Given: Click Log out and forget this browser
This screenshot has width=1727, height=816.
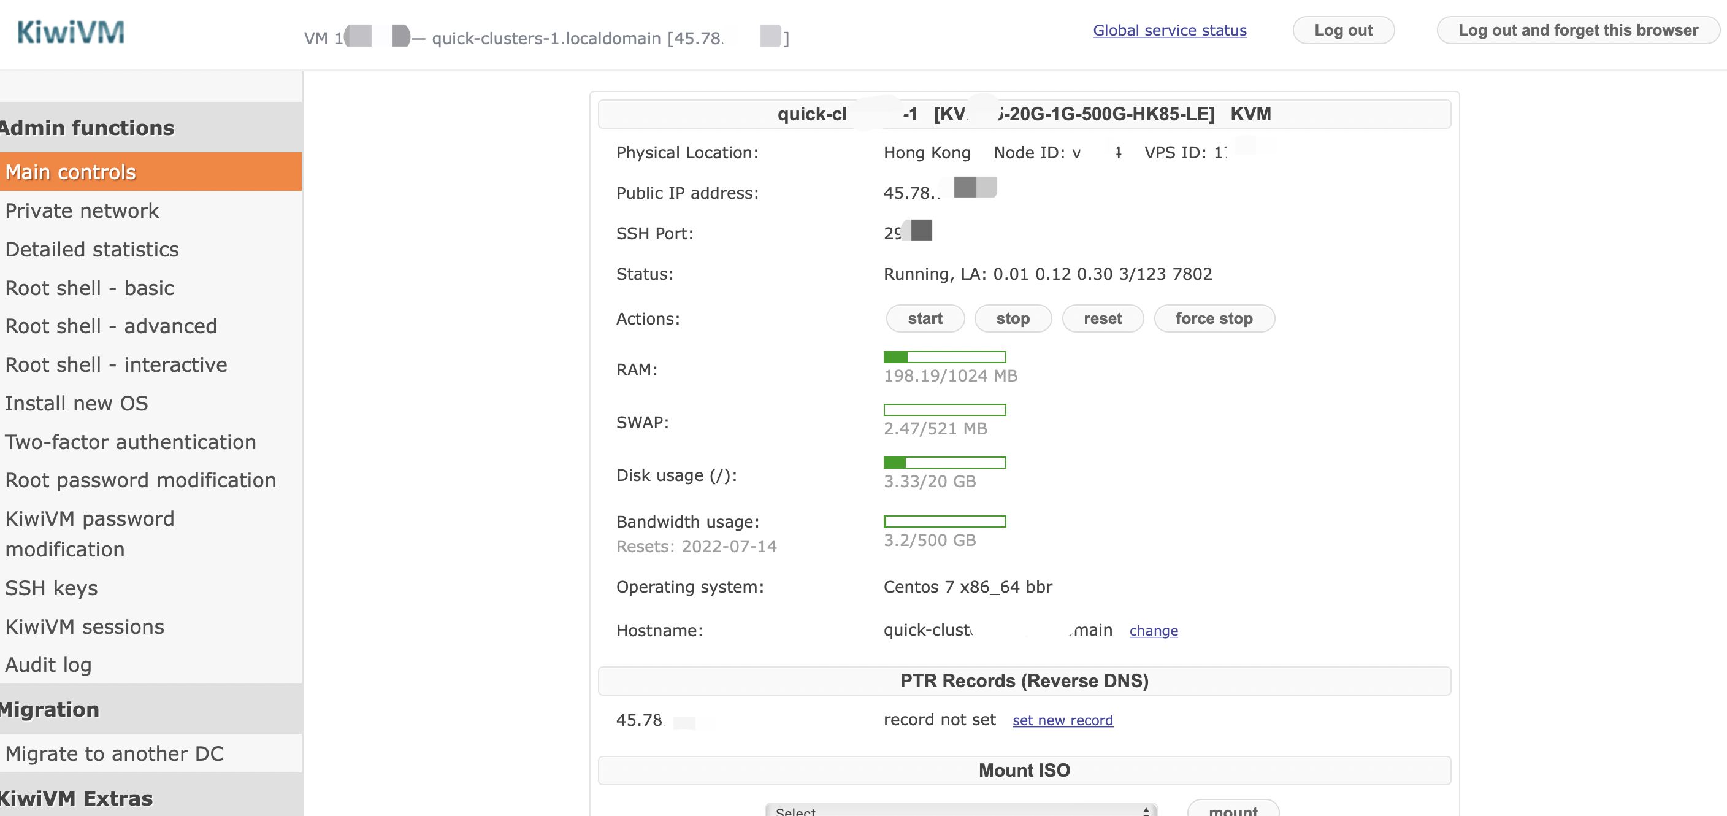Looking at the screenshot, I should pyautogui.click(x=1578, y=30).
